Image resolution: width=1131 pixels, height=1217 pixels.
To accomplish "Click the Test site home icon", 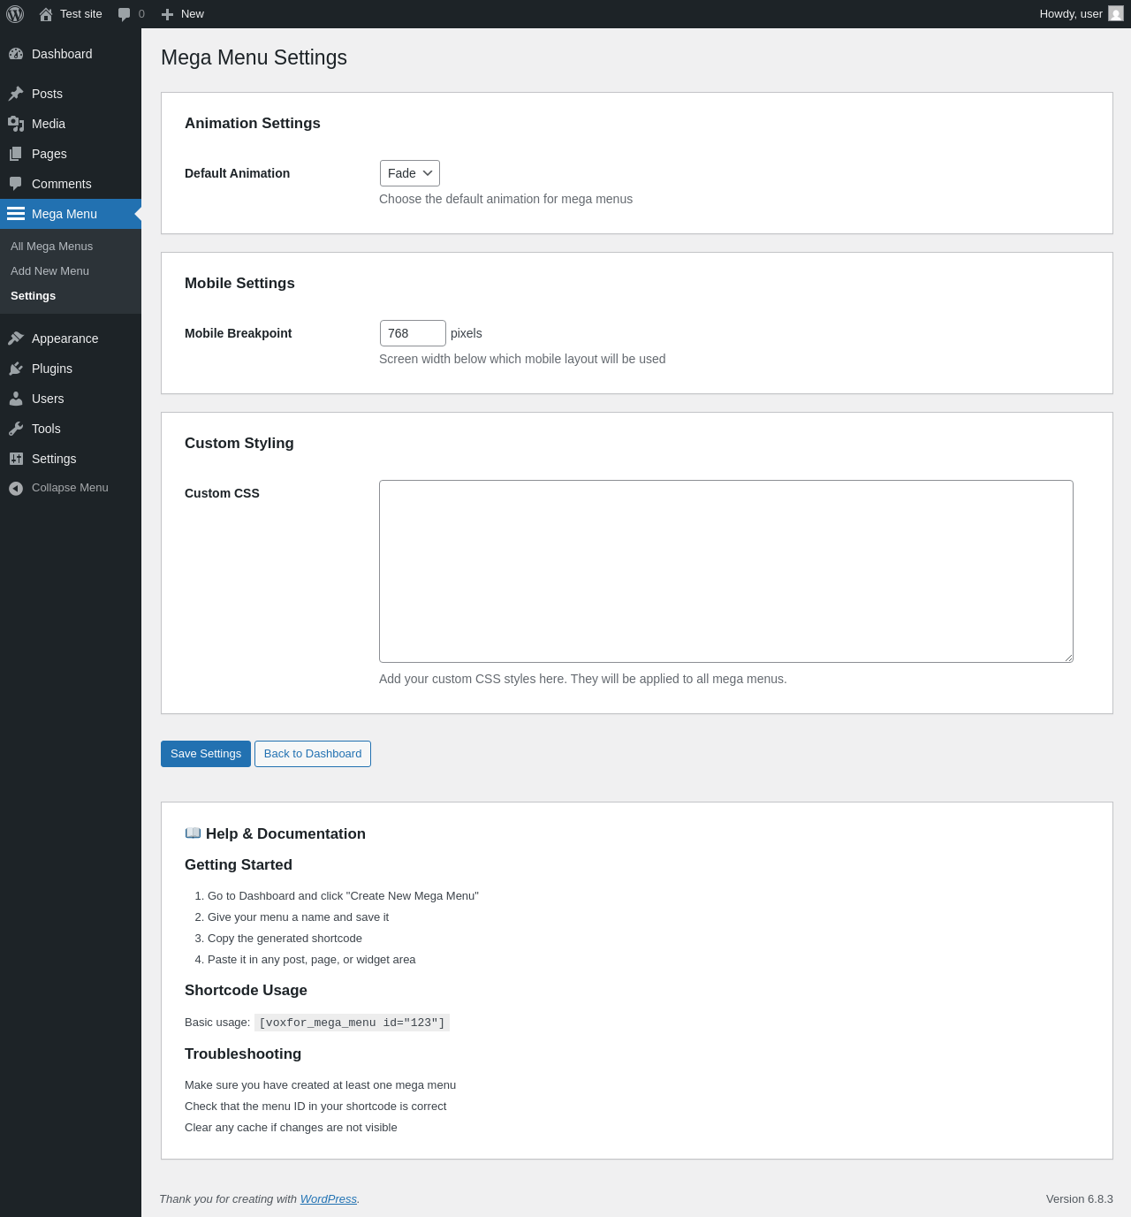I will coord(46,14).
